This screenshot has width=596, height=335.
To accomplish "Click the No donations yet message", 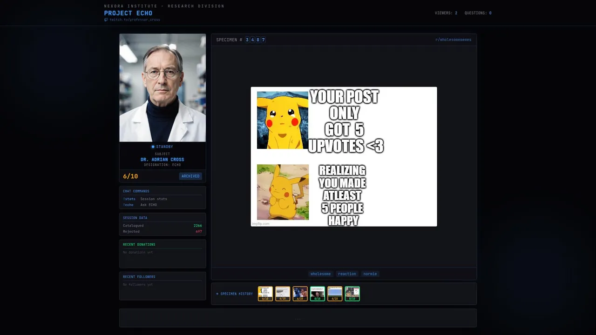I will point(138,253).
